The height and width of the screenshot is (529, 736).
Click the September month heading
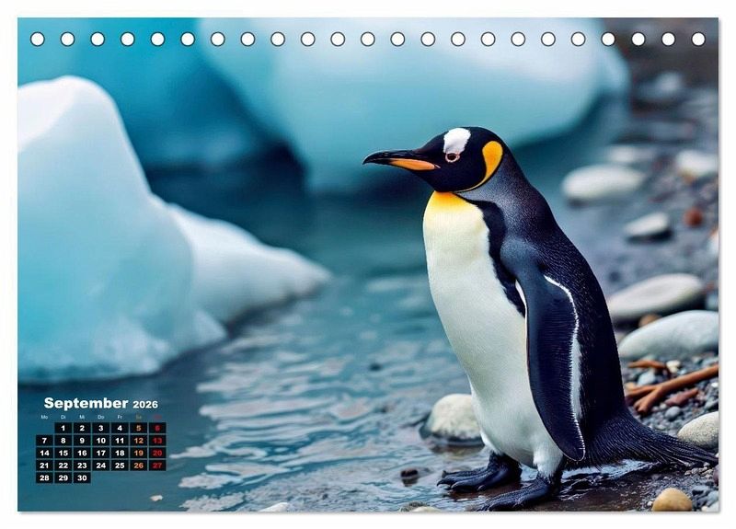86,403
